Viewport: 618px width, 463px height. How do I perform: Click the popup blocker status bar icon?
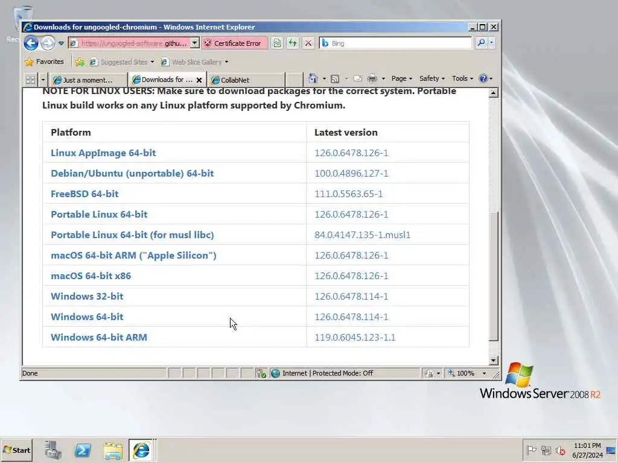coord(261,373)
